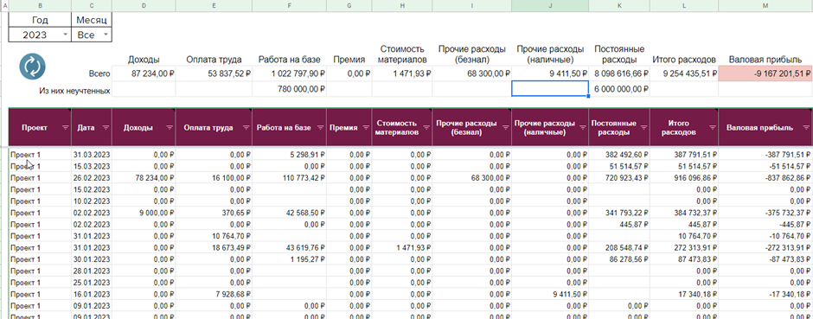Screen dimensions: 813x319
Task: Select cell 382 492,60 ₽
Action: 619,155
